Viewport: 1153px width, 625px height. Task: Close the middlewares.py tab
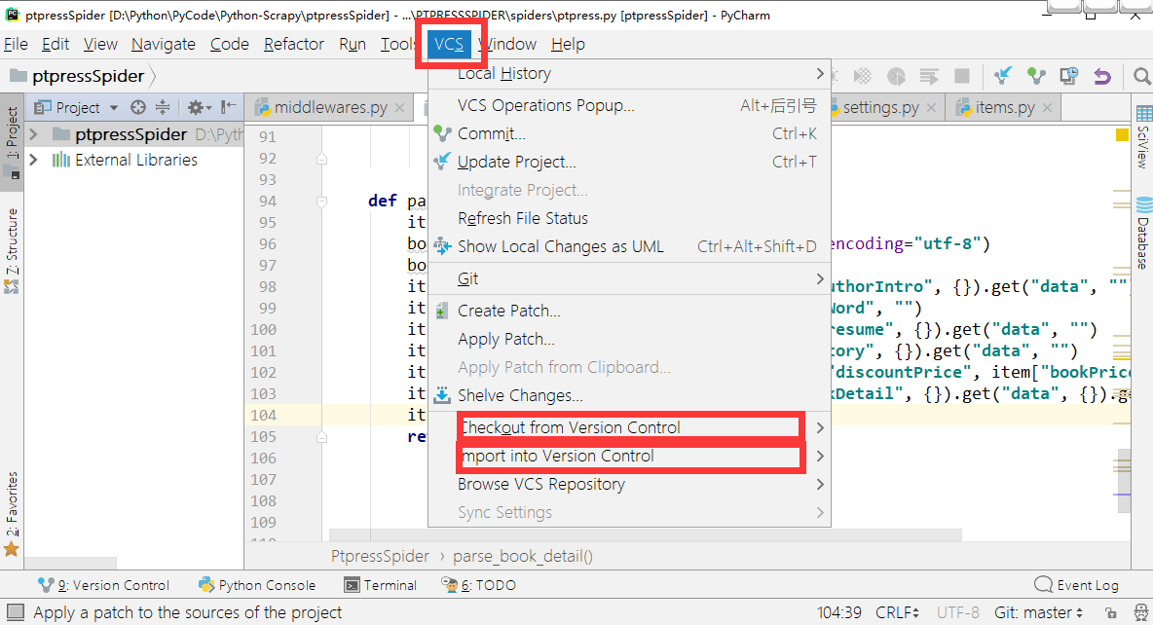coord(399,107)
